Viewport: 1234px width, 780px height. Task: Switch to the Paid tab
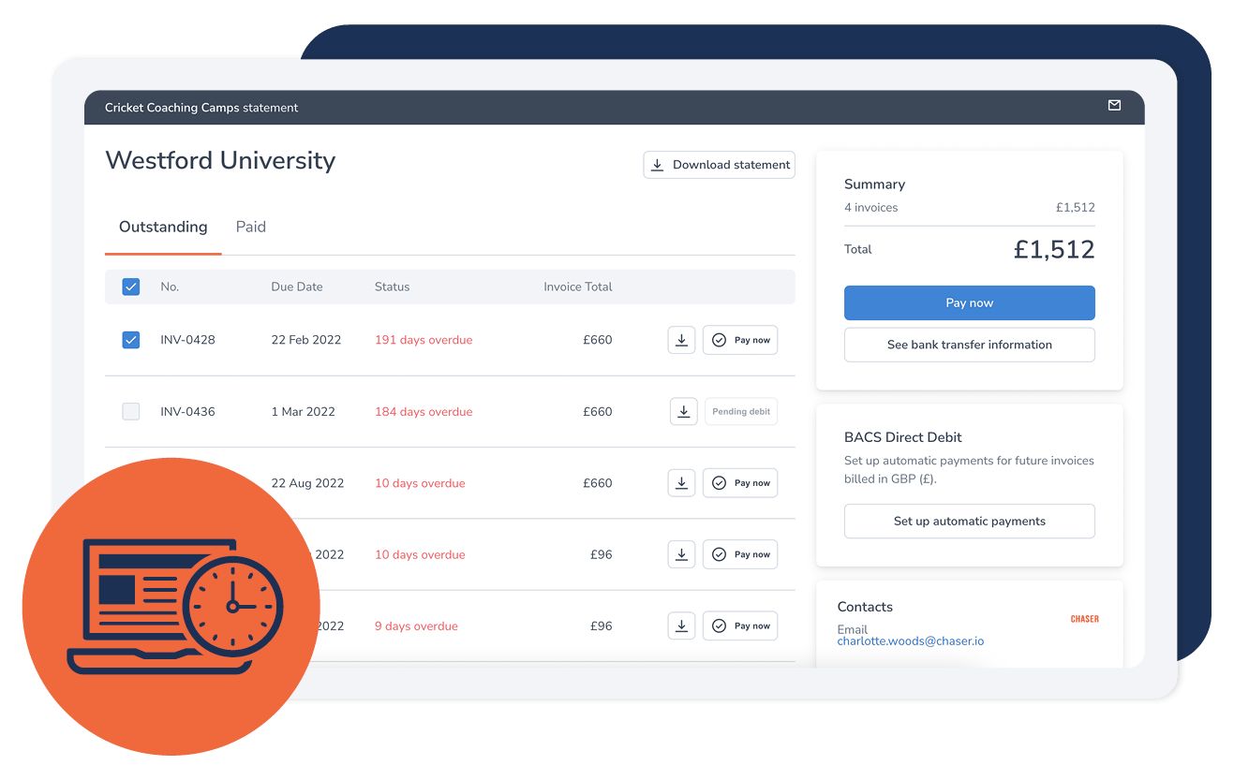click(250, 227)
